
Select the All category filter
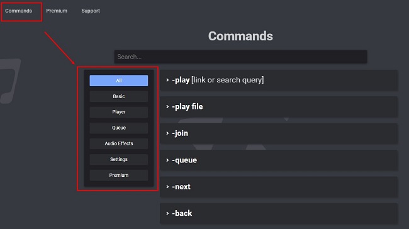(x=119, y=81)
